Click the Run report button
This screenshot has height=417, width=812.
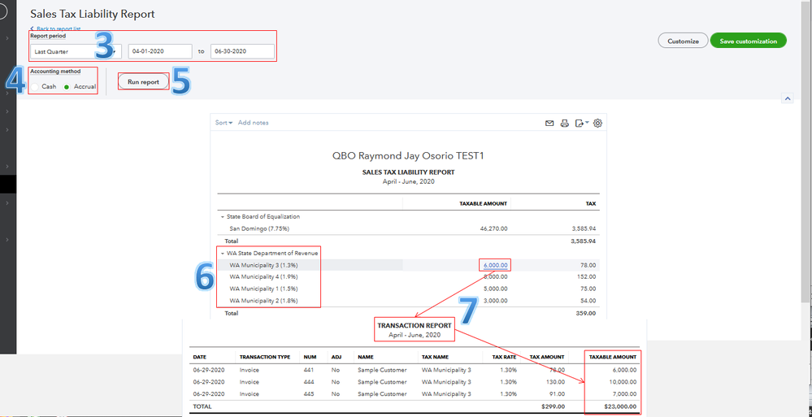pos(143,82)
